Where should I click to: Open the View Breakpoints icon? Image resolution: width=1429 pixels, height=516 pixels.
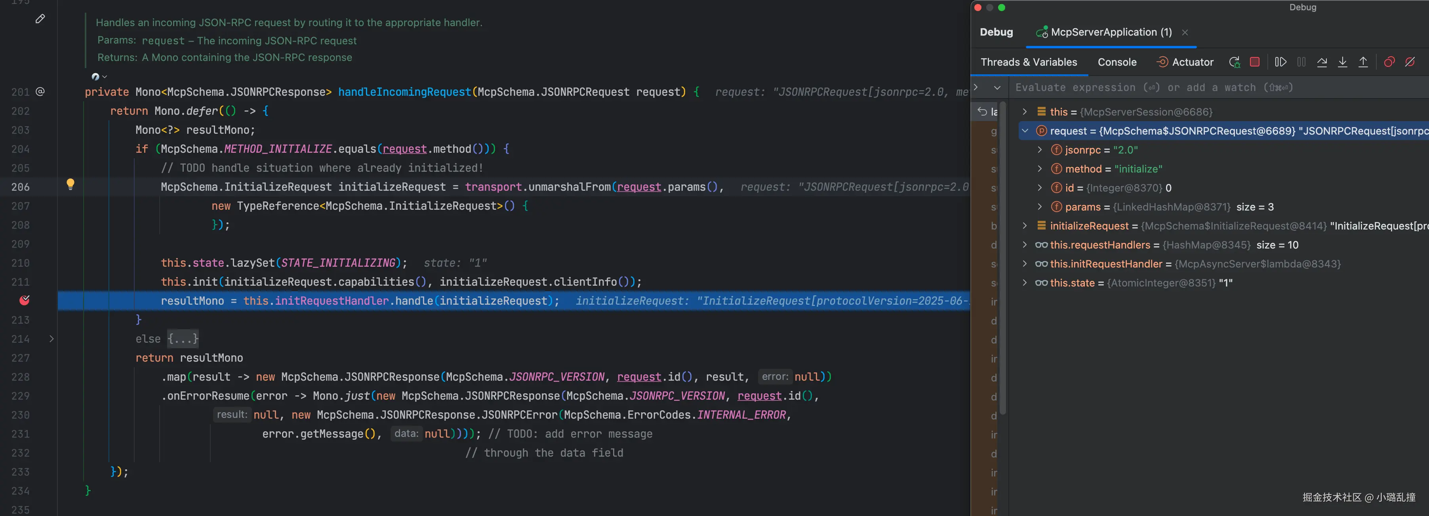1389,62
